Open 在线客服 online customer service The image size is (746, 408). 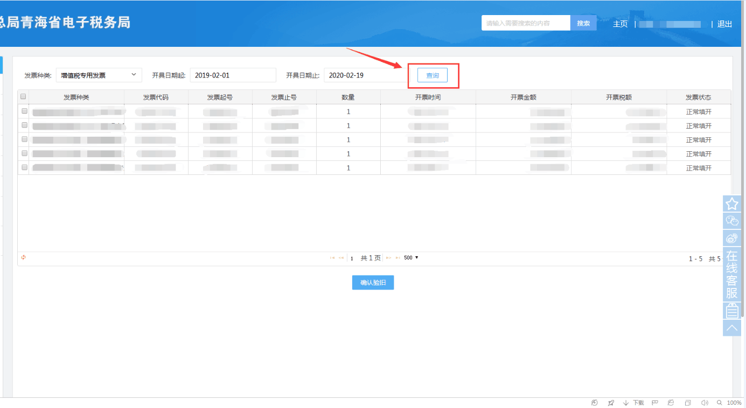[732, 275]
